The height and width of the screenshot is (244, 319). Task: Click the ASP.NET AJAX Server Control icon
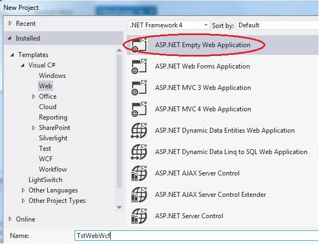139,173
